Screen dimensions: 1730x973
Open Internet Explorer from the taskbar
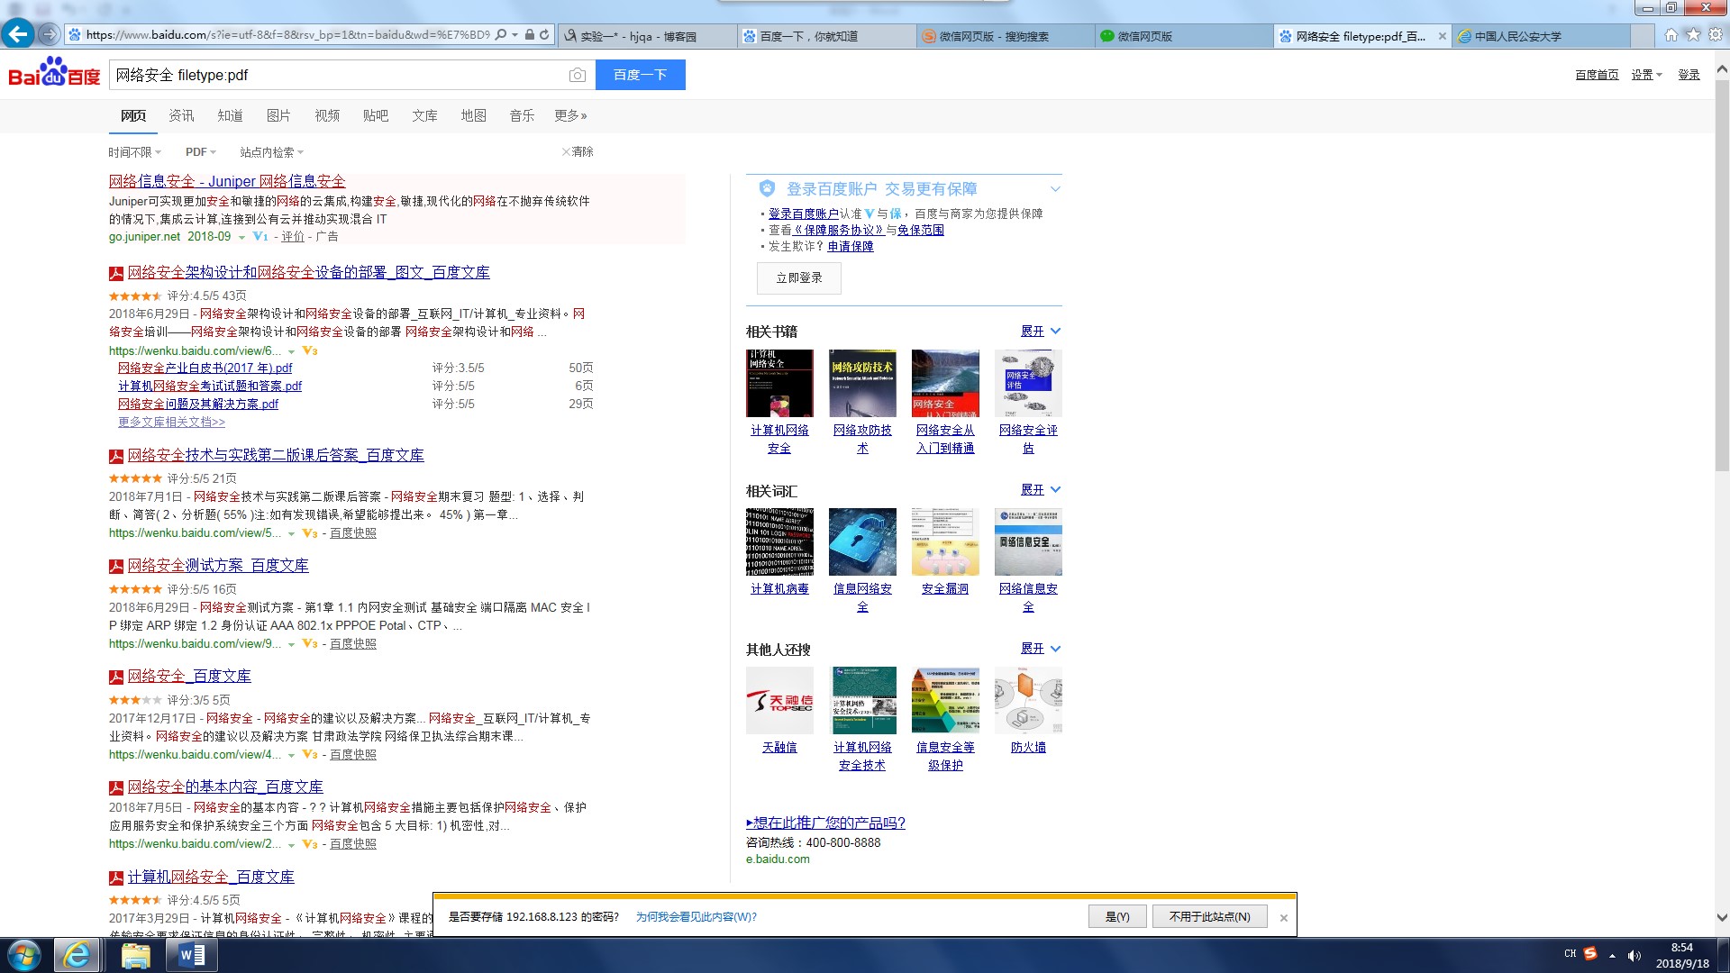coord(77,955)
